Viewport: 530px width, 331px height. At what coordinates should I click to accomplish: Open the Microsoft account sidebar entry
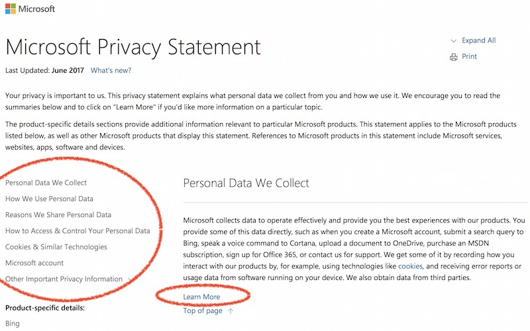click(x=34, y=263)
